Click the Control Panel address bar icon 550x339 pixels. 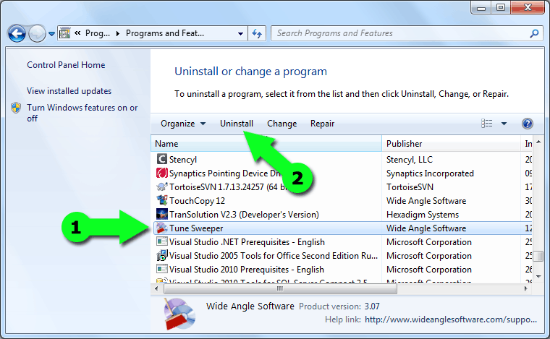pyautogui.click(x=65, y=33)
